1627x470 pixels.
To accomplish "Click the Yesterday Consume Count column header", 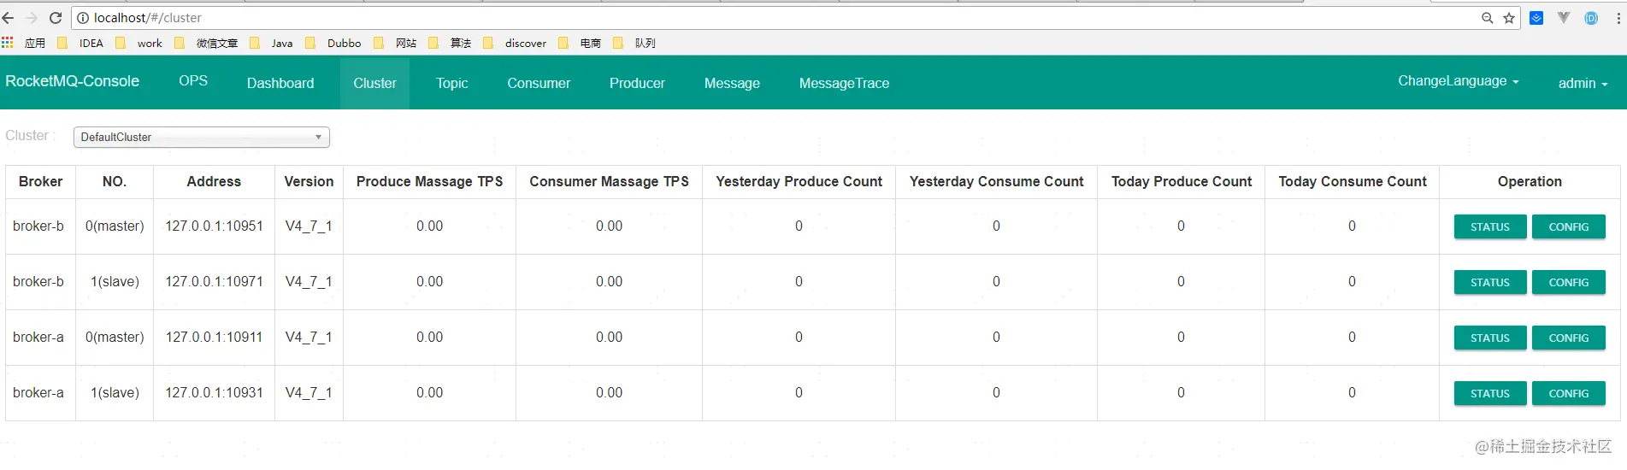I will [996, 182].
